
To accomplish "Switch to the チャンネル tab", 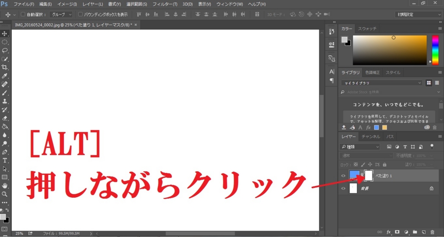I will click(x=371, y=136).
